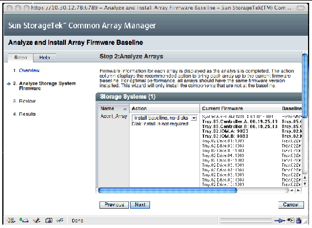Click the Tray.85.Controller.B firmware line
The width and height of the screenshot is (312, 228).
click(240, 126)
